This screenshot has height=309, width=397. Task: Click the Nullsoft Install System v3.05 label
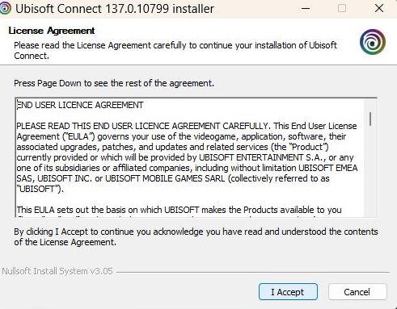click(x=57, y=271)
